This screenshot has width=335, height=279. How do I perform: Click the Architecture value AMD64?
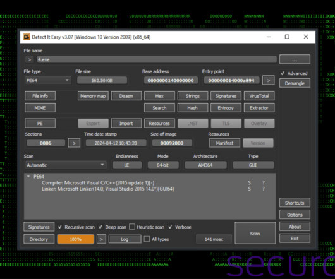point(205,165)
